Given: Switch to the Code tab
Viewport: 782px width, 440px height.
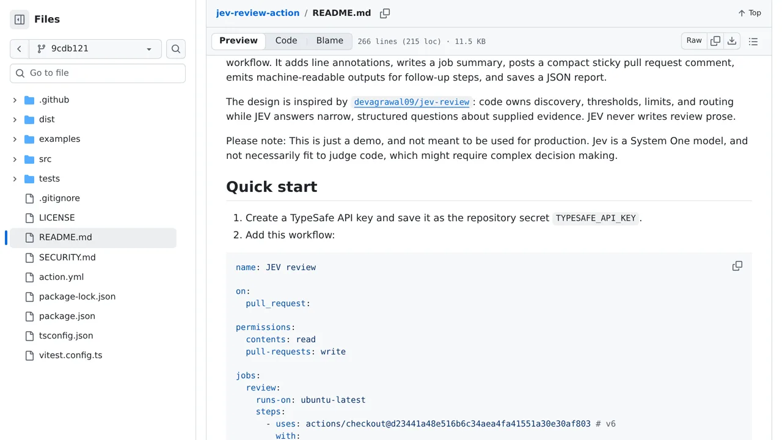Looking at the screenshot, I should tap(286, 41).
